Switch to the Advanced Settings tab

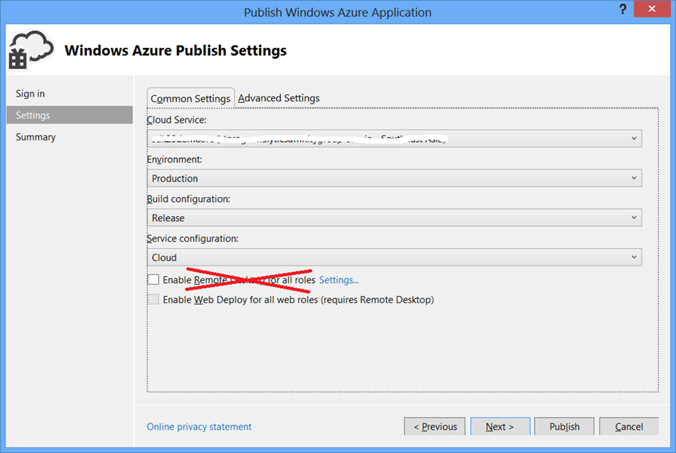coord(279,98)
